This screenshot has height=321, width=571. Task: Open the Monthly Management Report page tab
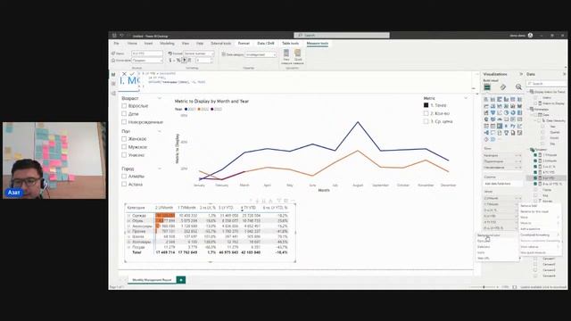pos(152,280)
